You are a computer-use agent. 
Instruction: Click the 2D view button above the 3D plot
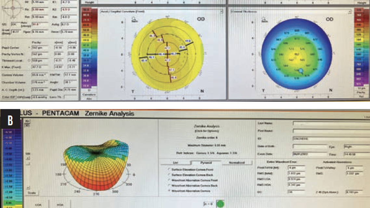[27, 121]
